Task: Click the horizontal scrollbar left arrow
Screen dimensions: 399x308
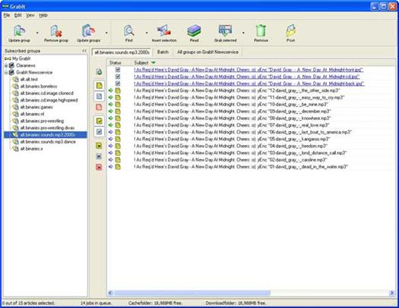Action: click(110, 293)
